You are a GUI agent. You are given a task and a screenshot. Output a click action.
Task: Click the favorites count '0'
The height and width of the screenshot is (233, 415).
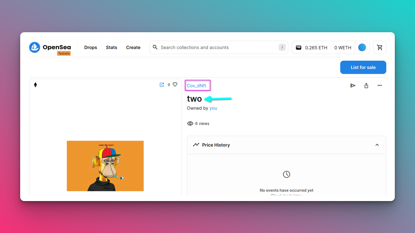pyautogui.click(x=169, y=85)
